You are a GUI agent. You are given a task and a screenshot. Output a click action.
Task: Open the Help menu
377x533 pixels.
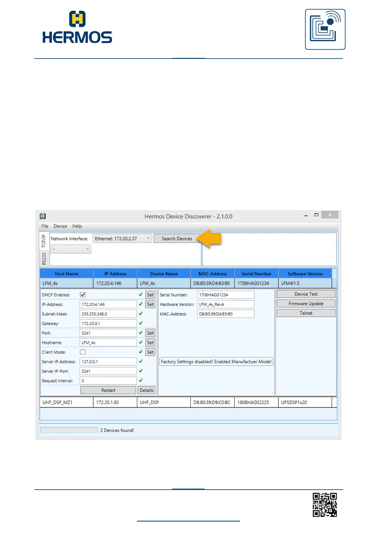coord(77,226)
